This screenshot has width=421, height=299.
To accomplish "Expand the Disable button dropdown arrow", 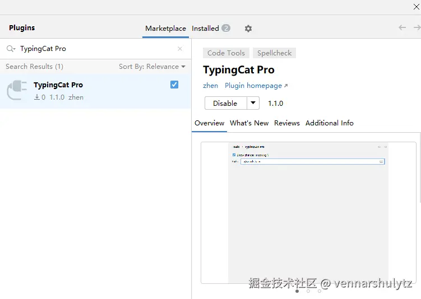I will tap(253, 103).
